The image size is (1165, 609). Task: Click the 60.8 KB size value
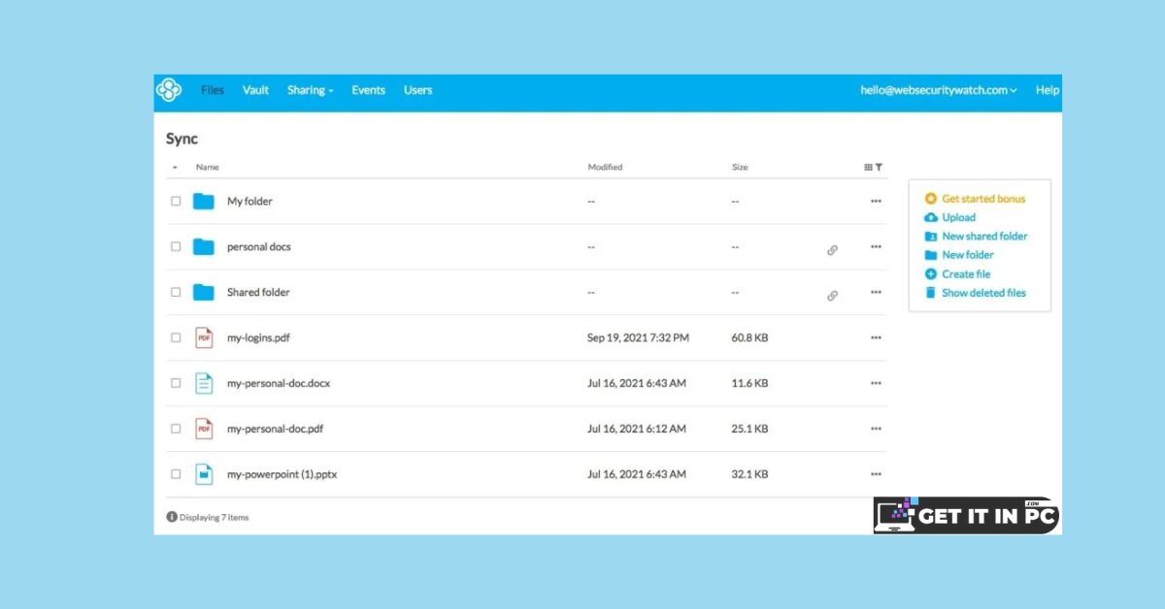point(749,337)
